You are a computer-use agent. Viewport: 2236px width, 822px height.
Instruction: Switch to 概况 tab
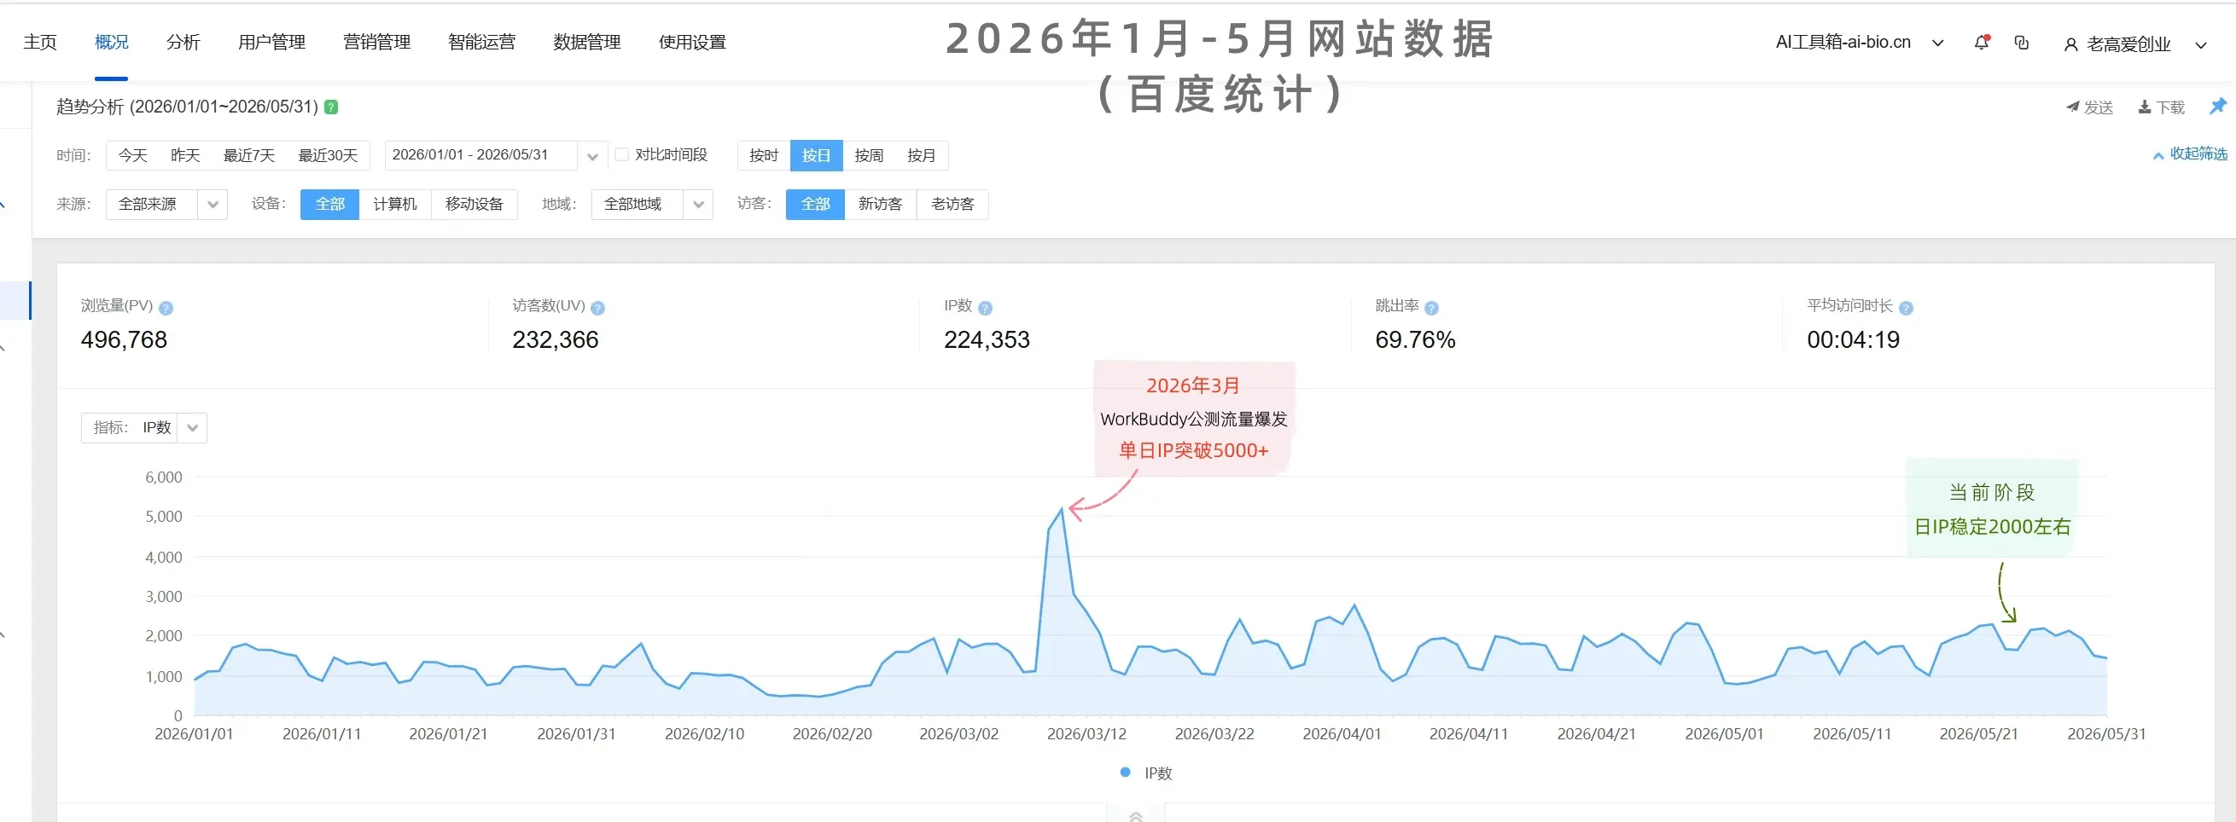point(111,42)
